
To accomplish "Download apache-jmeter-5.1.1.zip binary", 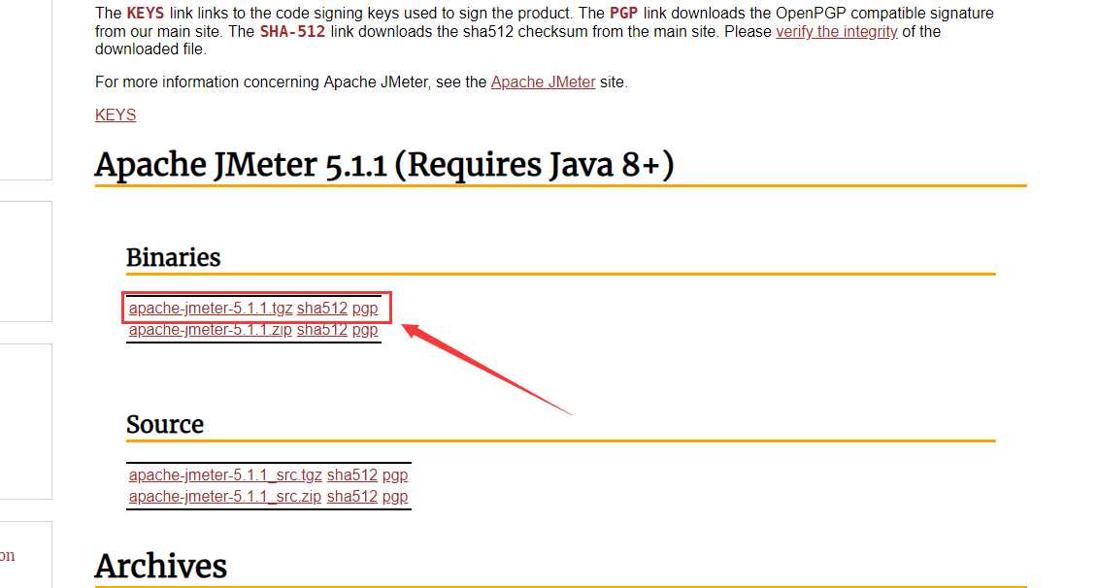I will pyautogui.click(x=210, y=329).
